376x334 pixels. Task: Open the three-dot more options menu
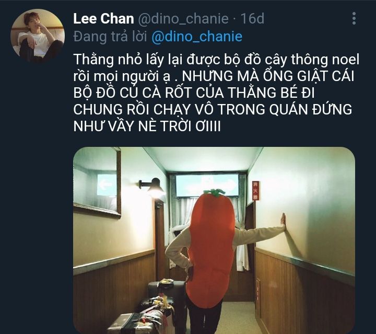(354, 18)
